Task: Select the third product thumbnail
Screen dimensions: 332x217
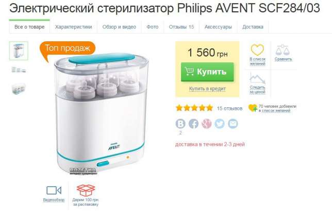Action: tap(19, 89)
